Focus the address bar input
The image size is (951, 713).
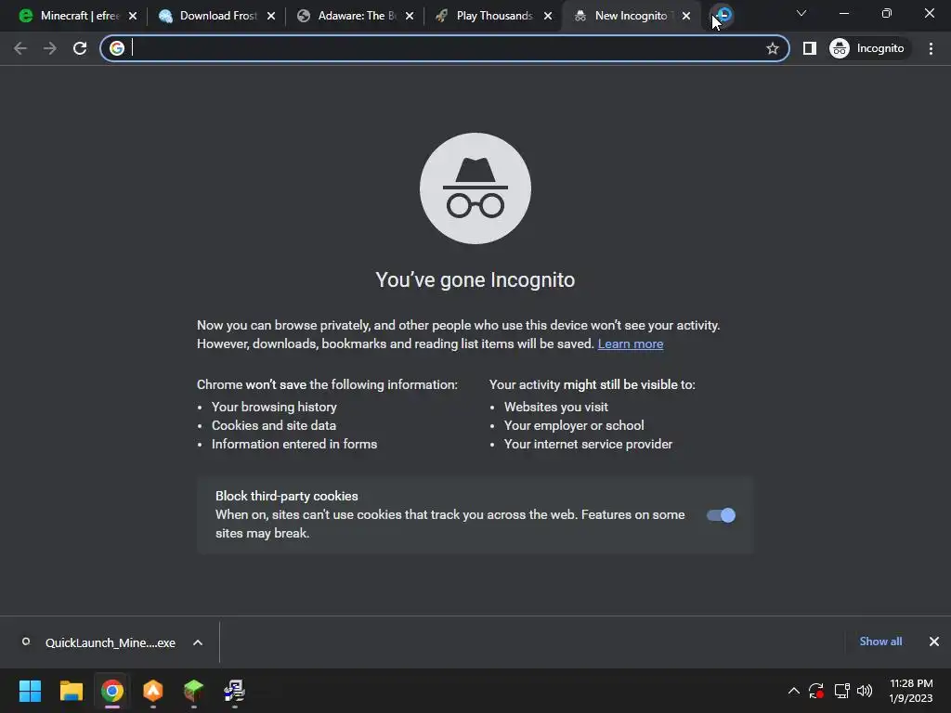[445, 48]
